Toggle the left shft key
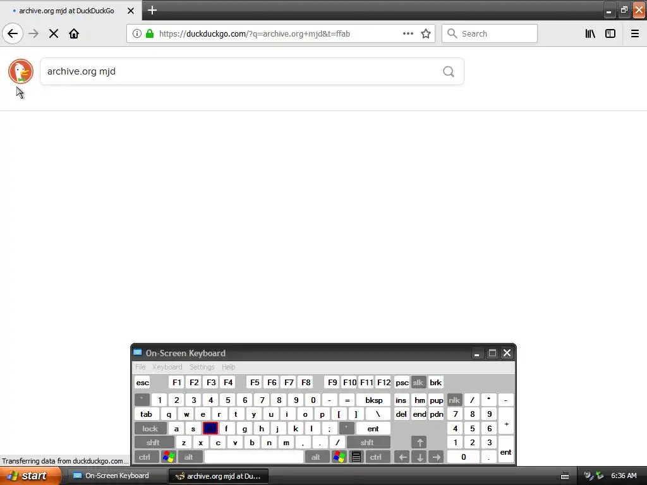Screen dimensions: 647x485 [153, 443]
